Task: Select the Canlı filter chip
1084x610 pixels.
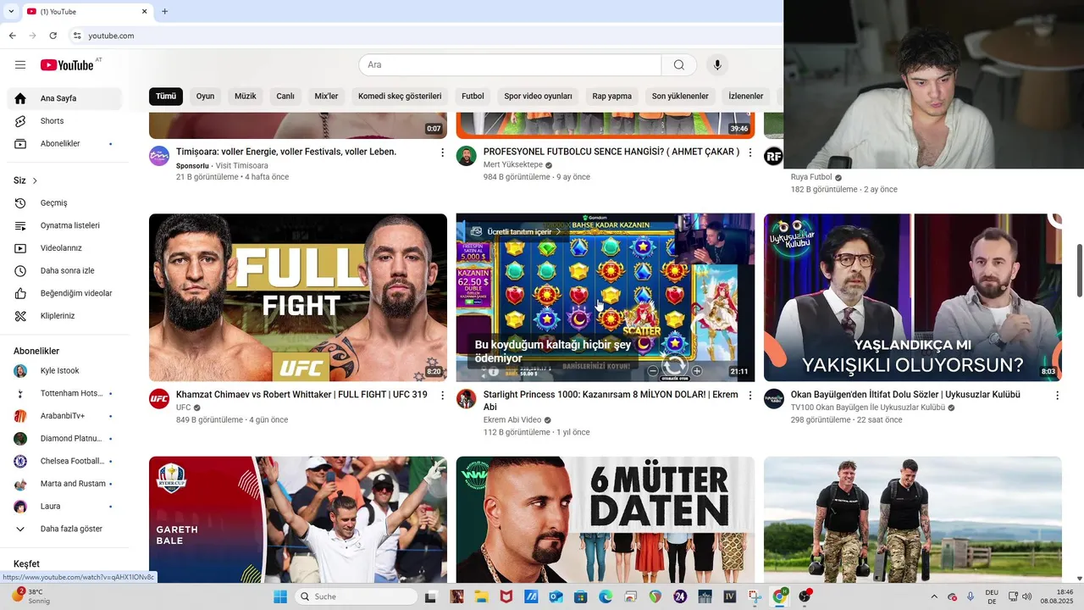Action: (x=285, y=97)
